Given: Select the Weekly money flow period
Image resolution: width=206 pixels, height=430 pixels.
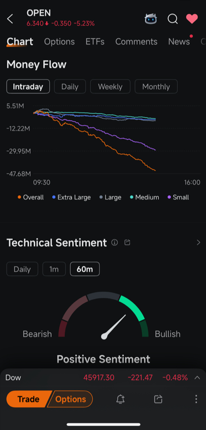Looking at the screenshot, I should 110,87.
